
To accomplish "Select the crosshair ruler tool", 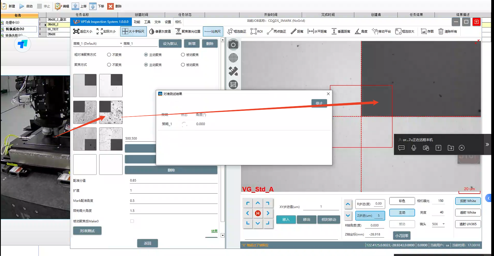I will point(133,32).
